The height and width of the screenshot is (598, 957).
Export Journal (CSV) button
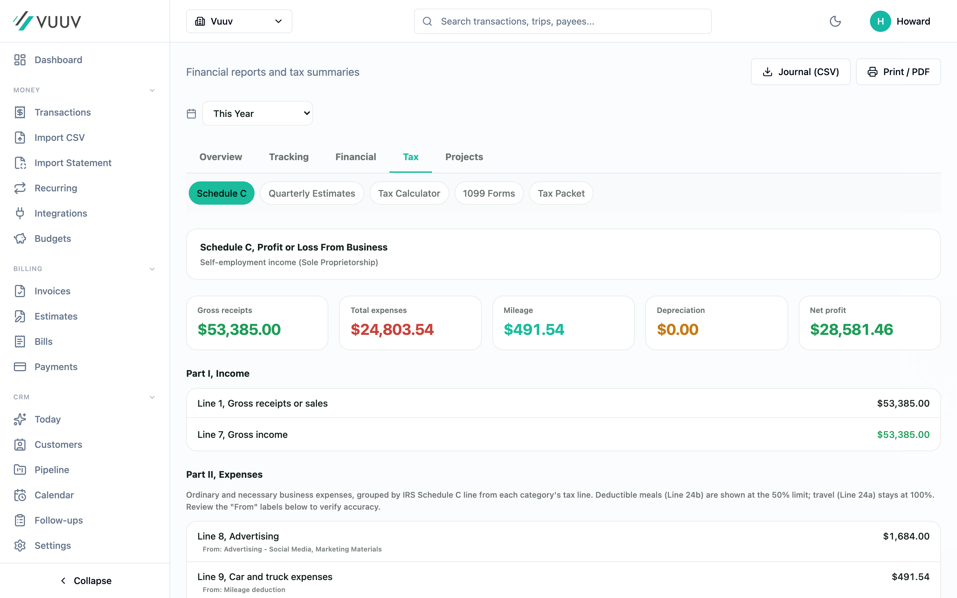coord(800,71)
